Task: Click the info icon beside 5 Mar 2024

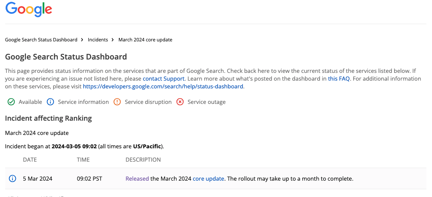Action: coord(12,178)
